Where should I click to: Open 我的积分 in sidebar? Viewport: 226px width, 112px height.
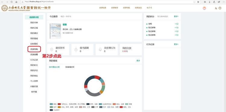tap(34, 65)
